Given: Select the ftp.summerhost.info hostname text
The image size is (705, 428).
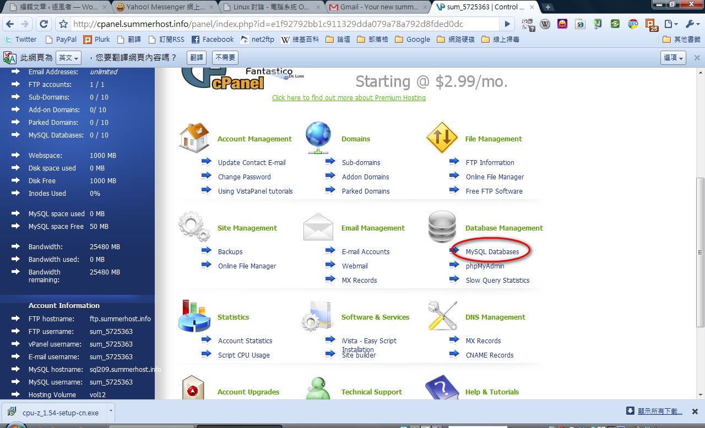Looking at the screenshot, I should coord(120,319).
